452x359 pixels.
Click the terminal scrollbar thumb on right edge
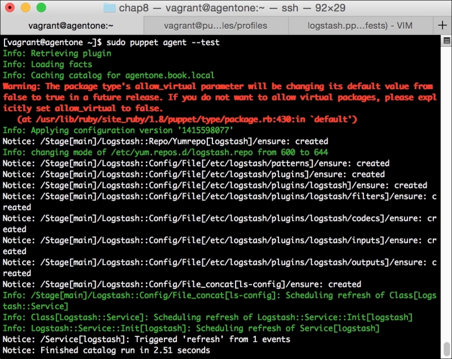click(x=448, y=348)
